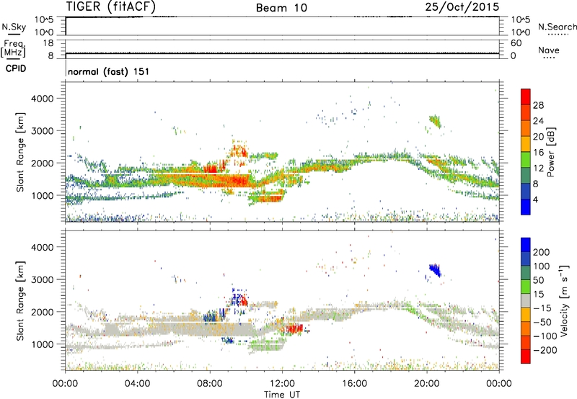Click blue velocity echo patch near 20:30
The height and width of the screenshot is (399, 577).
(x=435, y=270)
